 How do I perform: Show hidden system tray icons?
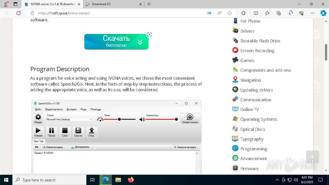pos(277,180)
